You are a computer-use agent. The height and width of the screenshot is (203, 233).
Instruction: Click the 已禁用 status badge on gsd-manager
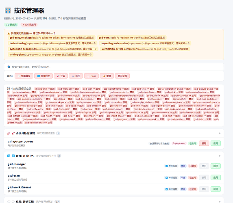coord(193,166)
